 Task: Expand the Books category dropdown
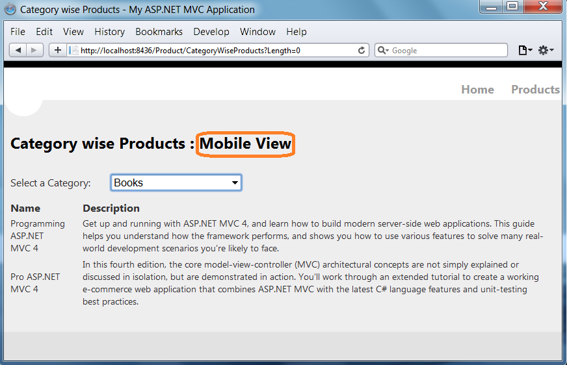coord(176,182)
